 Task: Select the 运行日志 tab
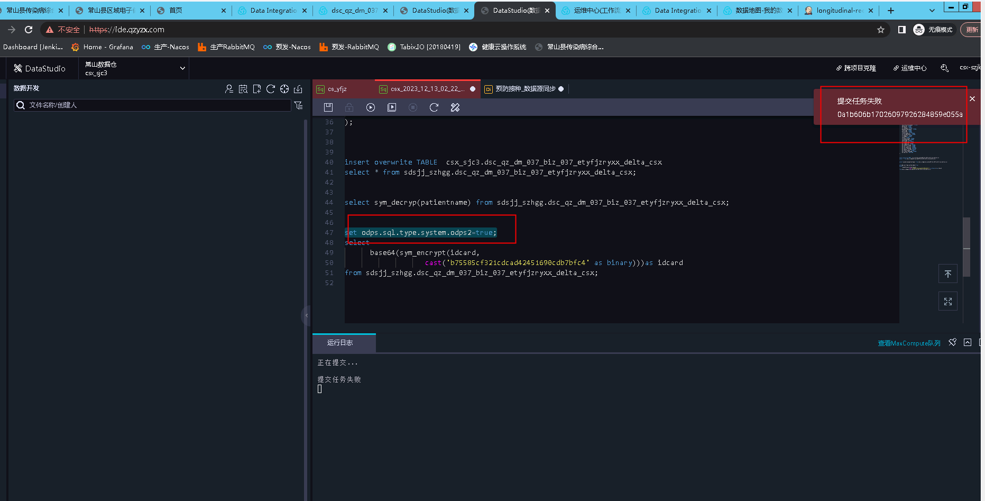tap(344, 343)
